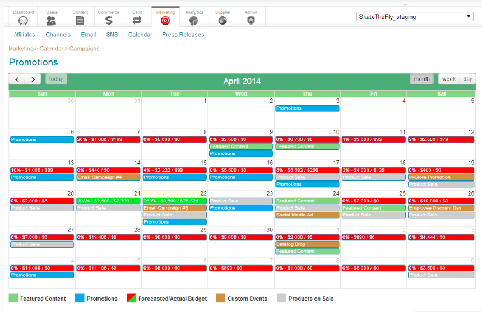
Task: Open the 0% - $3,500 / $0 budget on April 9
Action: coord(241,139)
